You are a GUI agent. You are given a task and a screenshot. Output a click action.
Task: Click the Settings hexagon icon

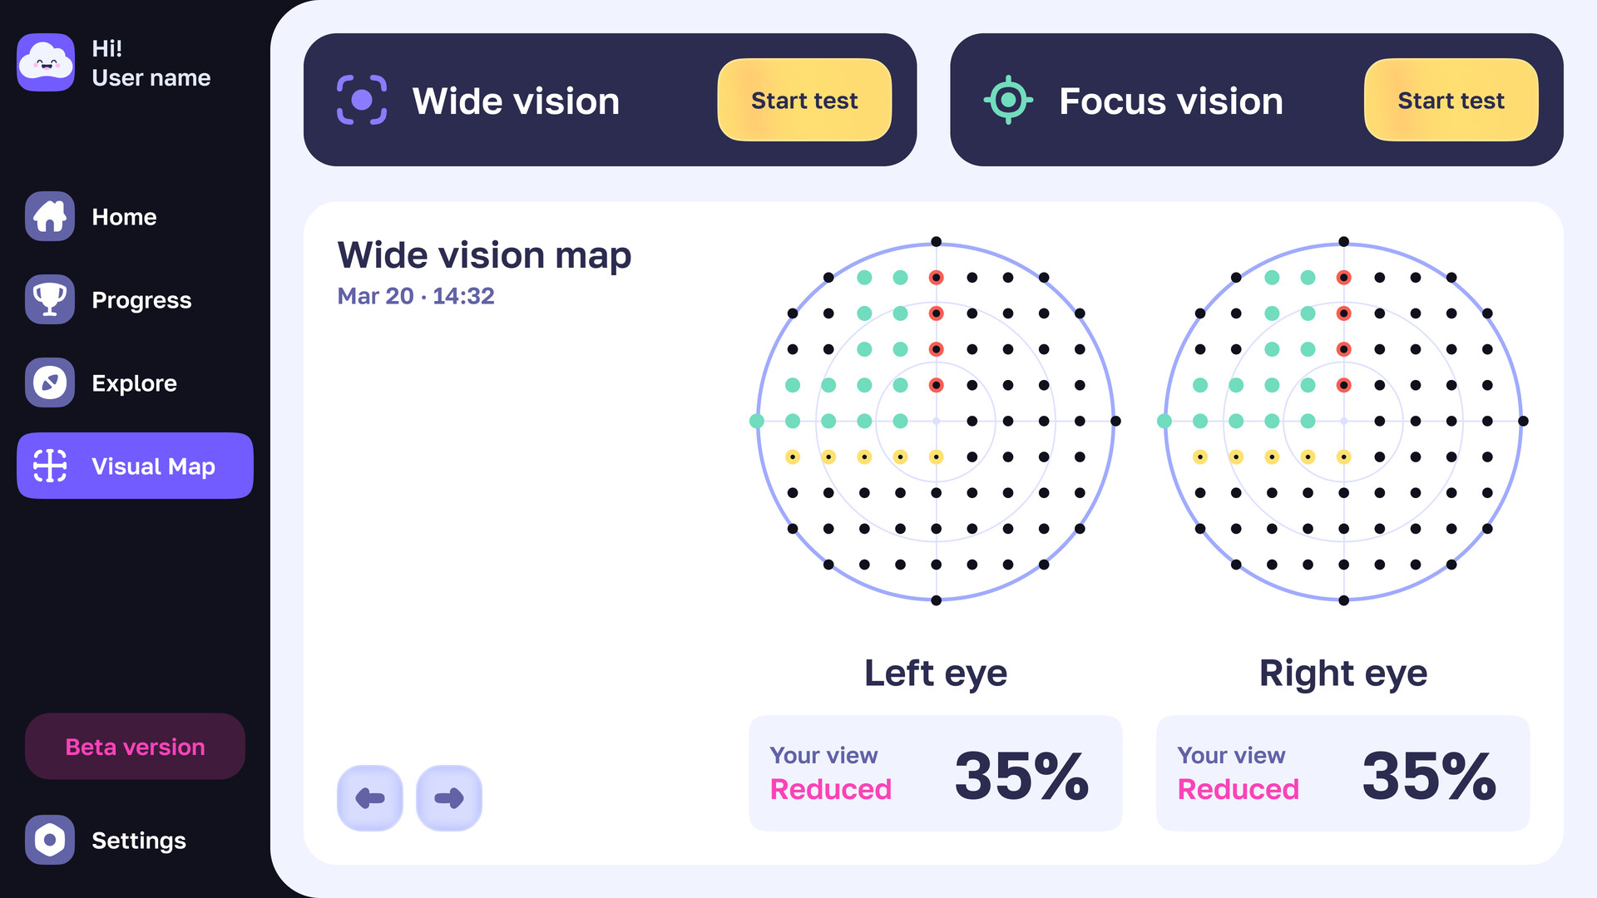[x=50, y=840]
